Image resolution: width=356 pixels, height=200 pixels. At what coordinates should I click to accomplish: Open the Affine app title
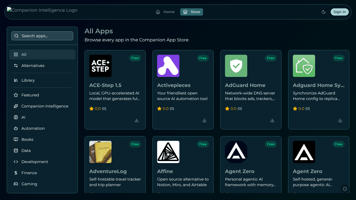(165, 171)
